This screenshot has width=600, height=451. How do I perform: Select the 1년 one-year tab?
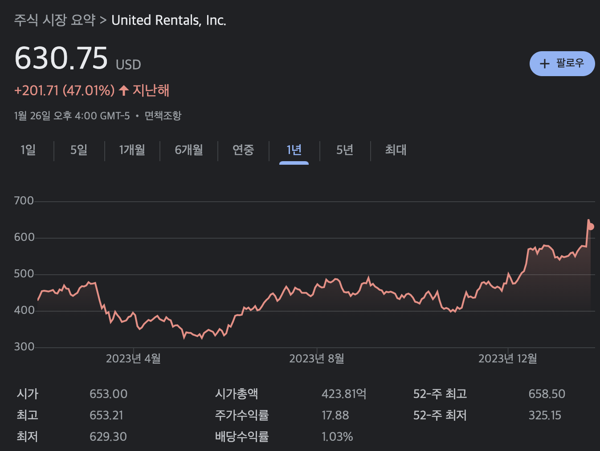[294, 150]
